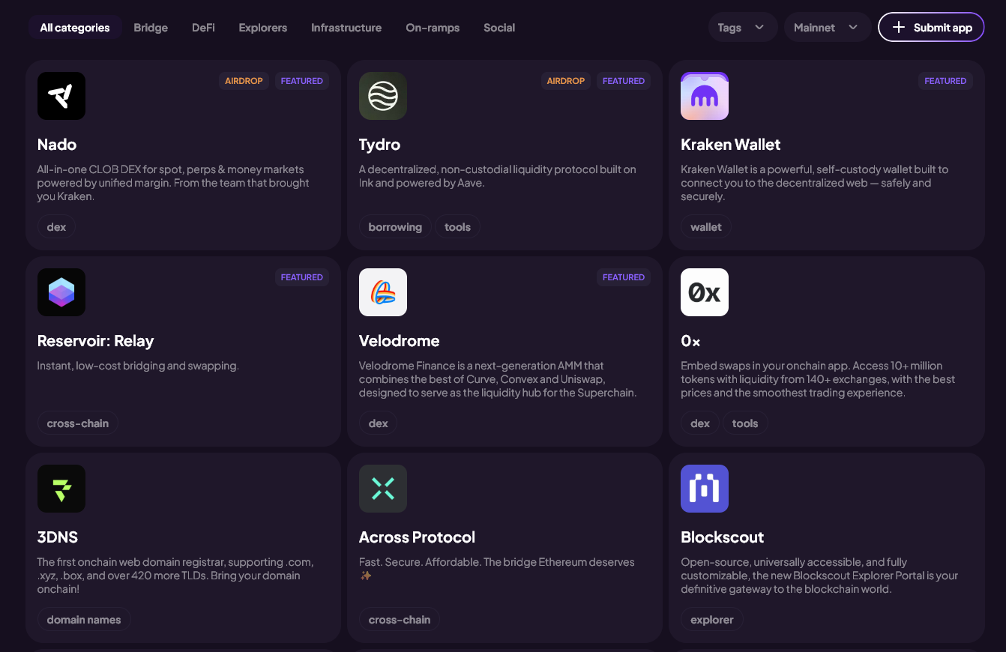Open the Mainnet network selector
The width and height of the screenshot is (1006, 652).
[827, 27]
